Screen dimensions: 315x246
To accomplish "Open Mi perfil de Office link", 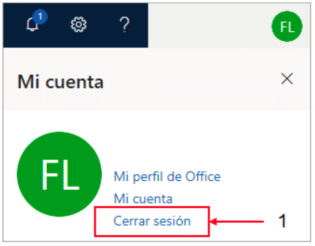I will 167,177.
